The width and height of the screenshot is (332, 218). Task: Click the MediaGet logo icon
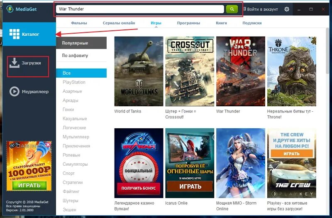coord(10,9)
